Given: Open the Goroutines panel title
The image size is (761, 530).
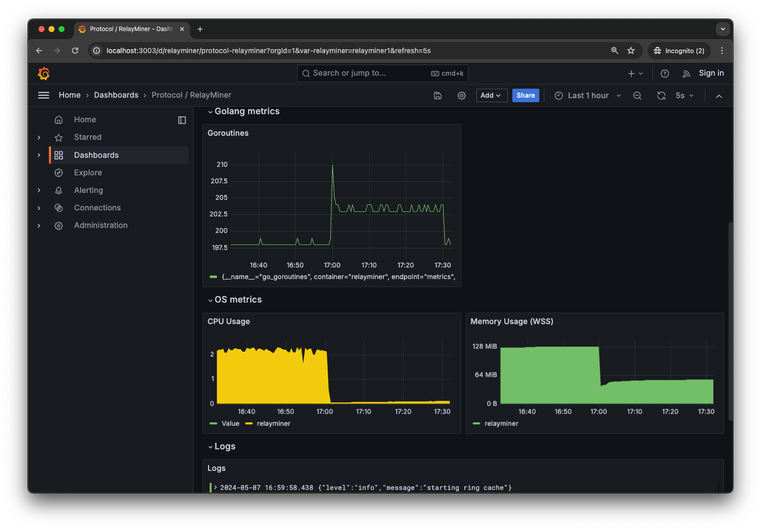Looking at the screenshot, I should (228, 133).
